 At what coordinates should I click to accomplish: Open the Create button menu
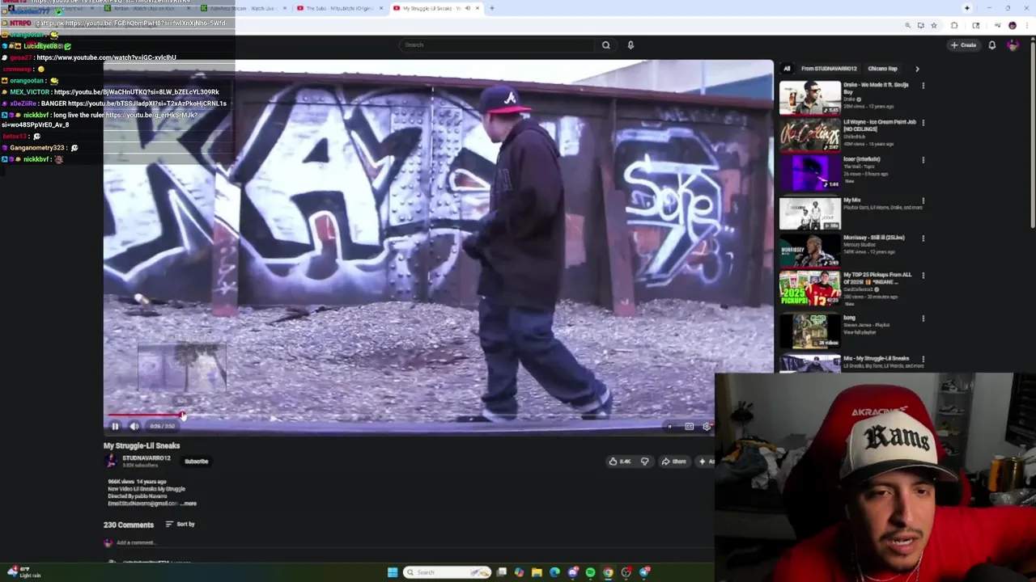pyautogui.click(x=964, y=45)
